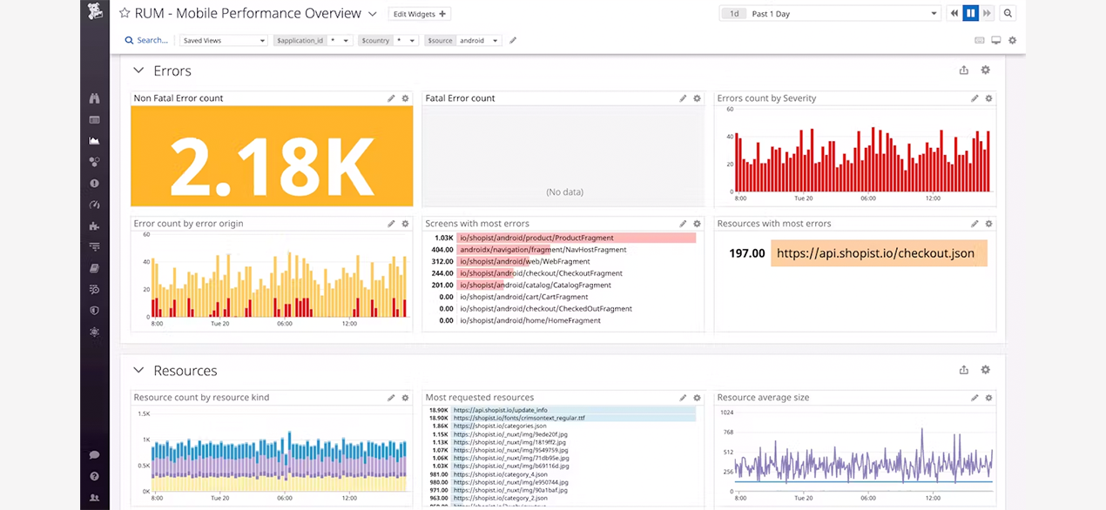Click the Edit Widgets button
This screenshot has width=1106, height=510.
click(419, 14)
